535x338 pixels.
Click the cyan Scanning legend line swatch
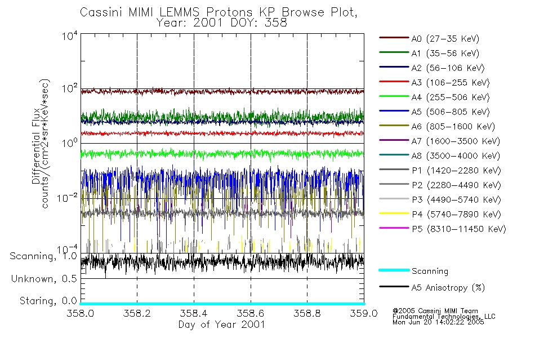tap(394, 270)
